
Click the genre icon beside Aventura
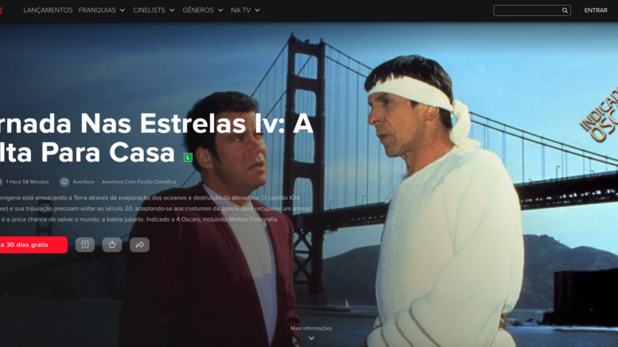tap(64, 182)
